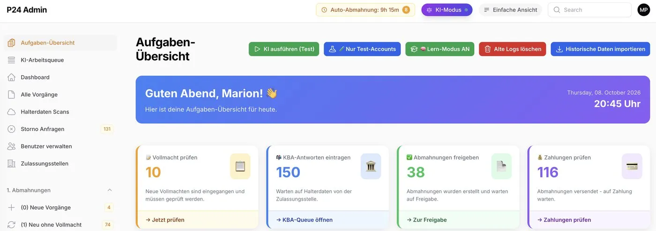Image resolution: width=656 pixels, height=231 pixels.
Task: Focus the Search input field
Action: [x=589, y=10]
